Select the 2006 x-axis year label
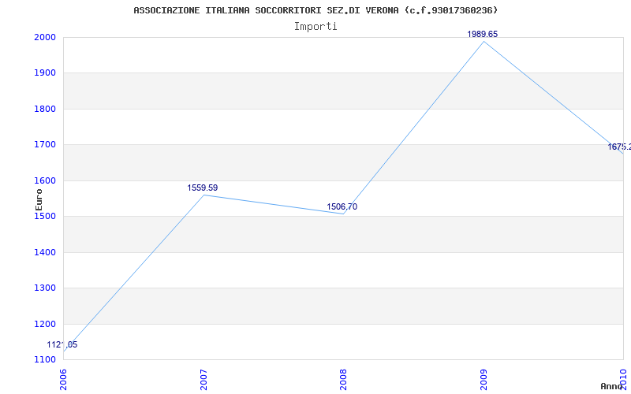 (x=64, y=380)
